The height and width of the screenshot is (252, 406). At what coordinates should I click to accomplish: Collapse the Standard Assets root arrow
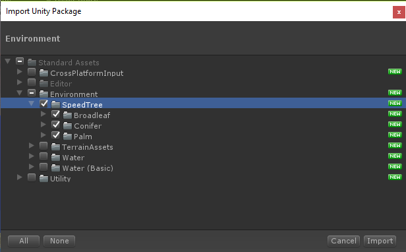point(7,61)
